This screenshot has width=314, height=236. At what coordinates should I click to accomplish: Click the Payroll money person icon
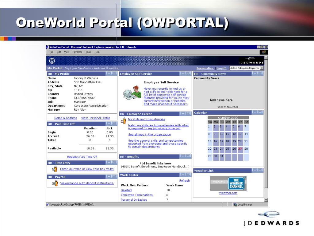point(55,183)
